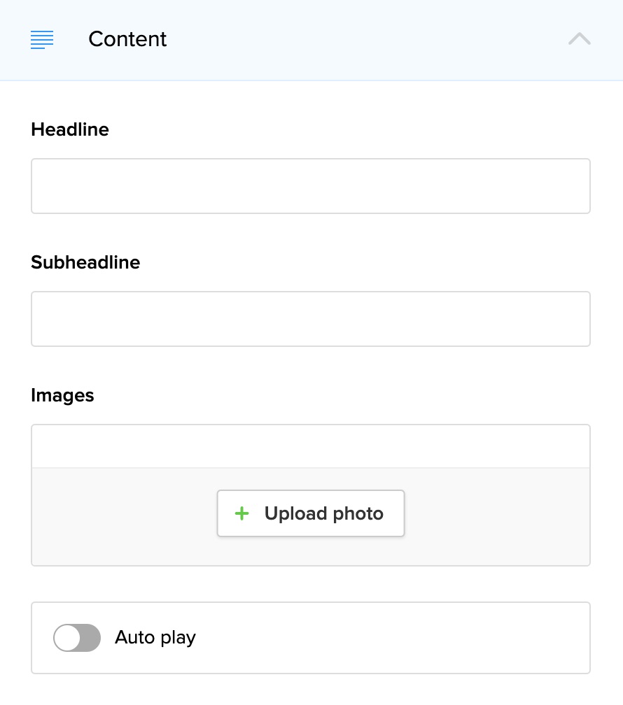
Task: Enable the Auto play switch
Action: pyautogui.click(x=77, y=638)
